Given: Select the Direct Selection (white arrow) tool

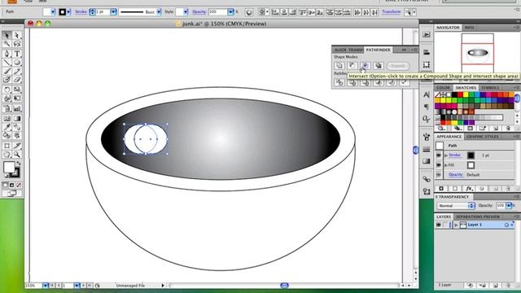Looking at the screenshot, I should (x=17, y=36).
